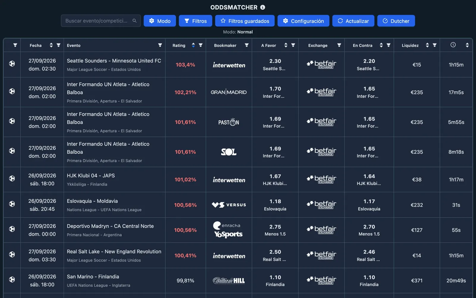Open the Fecha column filter
476x298 pixels.
[x=59, y=45]
